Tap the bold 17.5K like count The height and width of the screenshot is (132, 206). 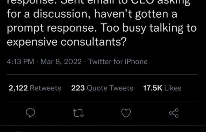(153, 88)
